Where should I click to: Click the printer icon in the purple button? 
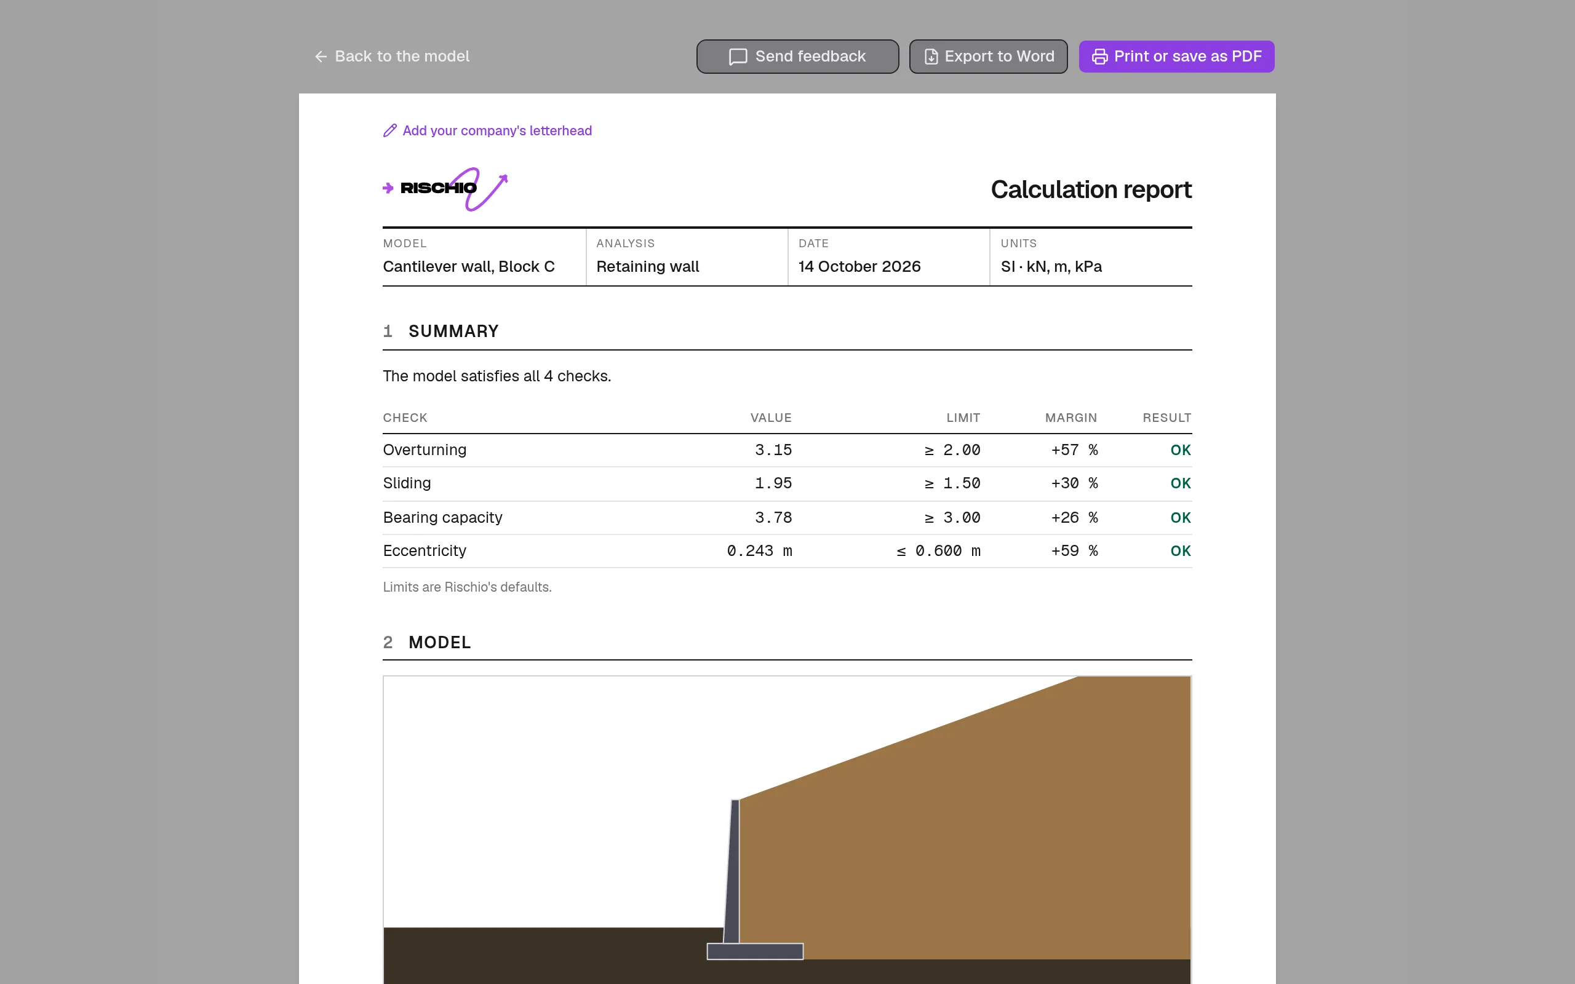click(1099, 57)
